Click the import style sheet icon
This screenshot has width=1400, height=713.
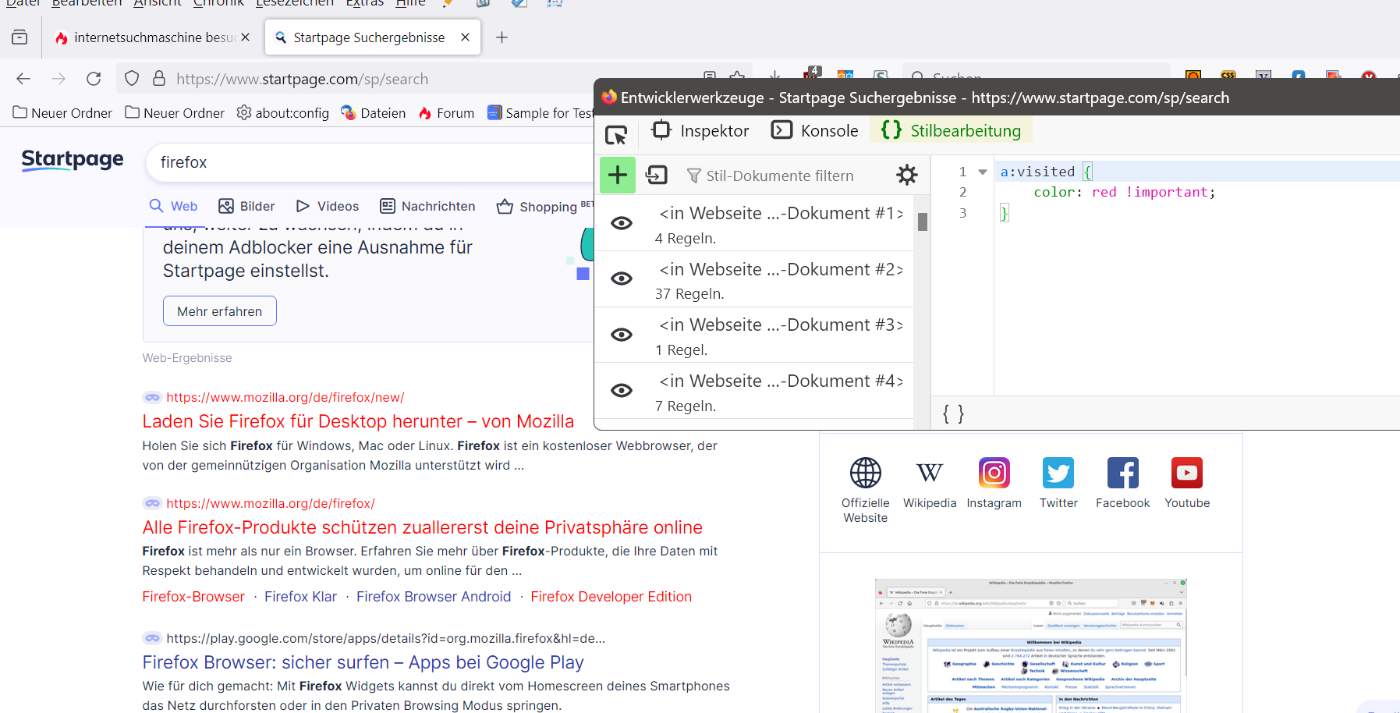[657, 175]
